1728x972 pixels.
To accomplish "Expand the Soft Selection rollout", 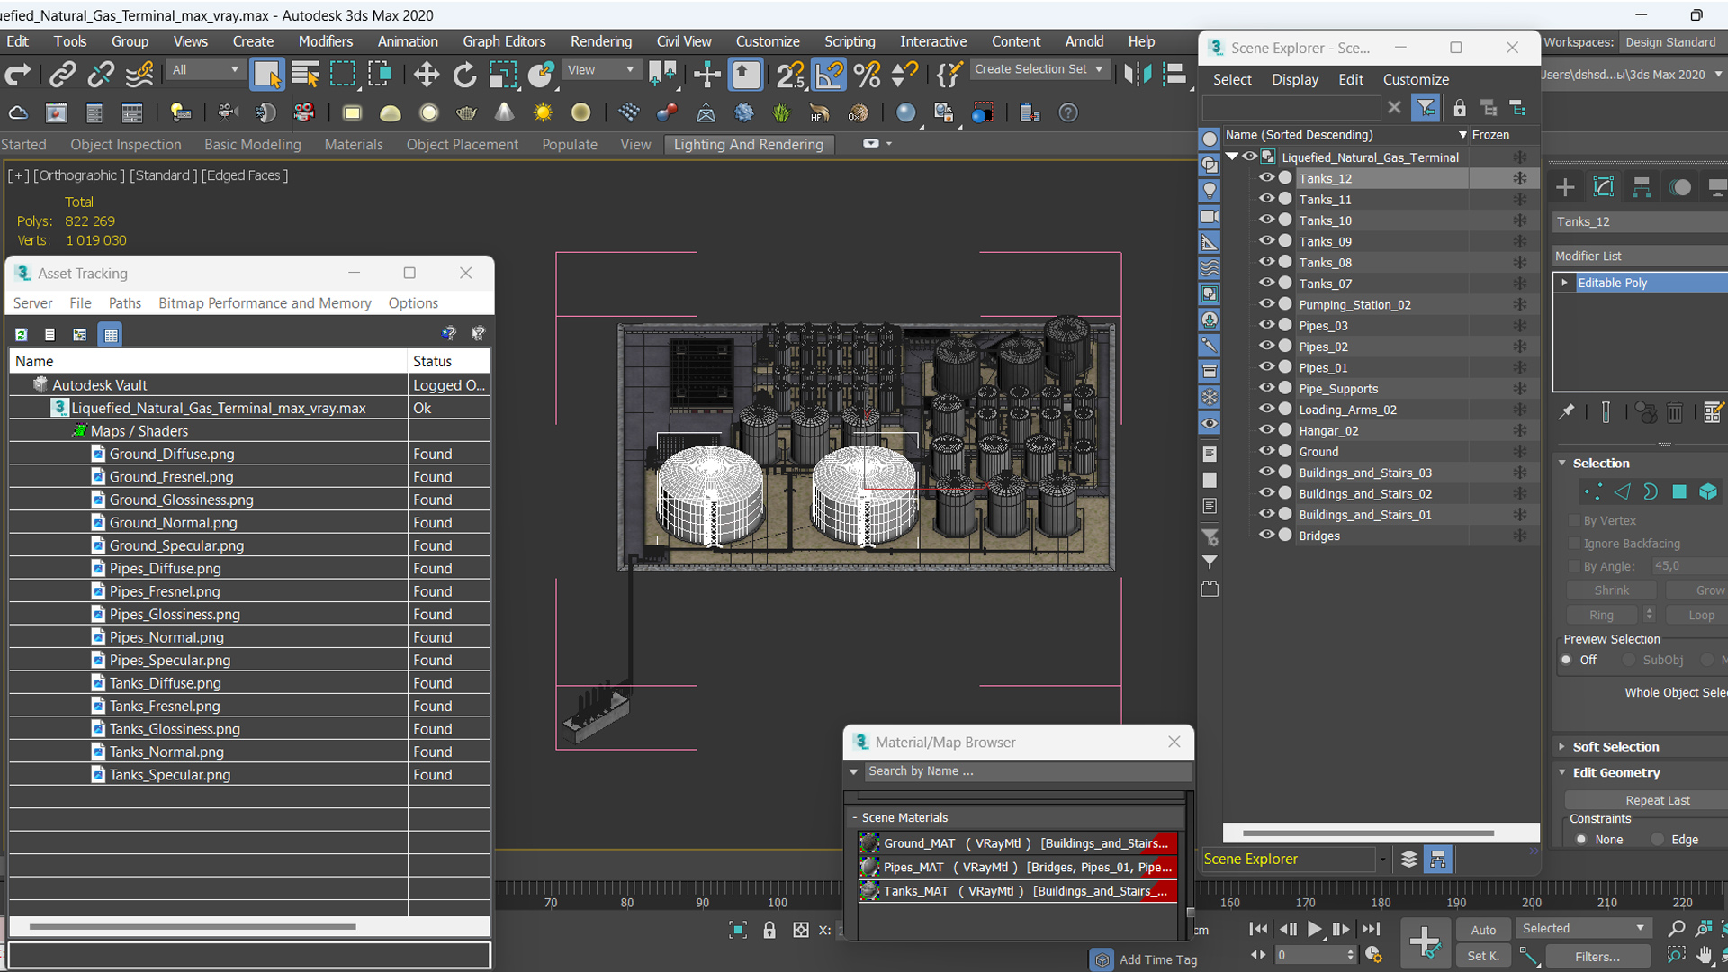I will (x=1562, y=747).
